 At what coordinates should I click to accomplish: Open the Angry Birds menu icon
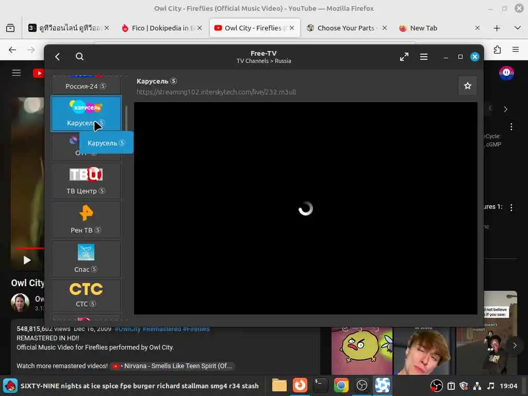[x=10, y=386]
